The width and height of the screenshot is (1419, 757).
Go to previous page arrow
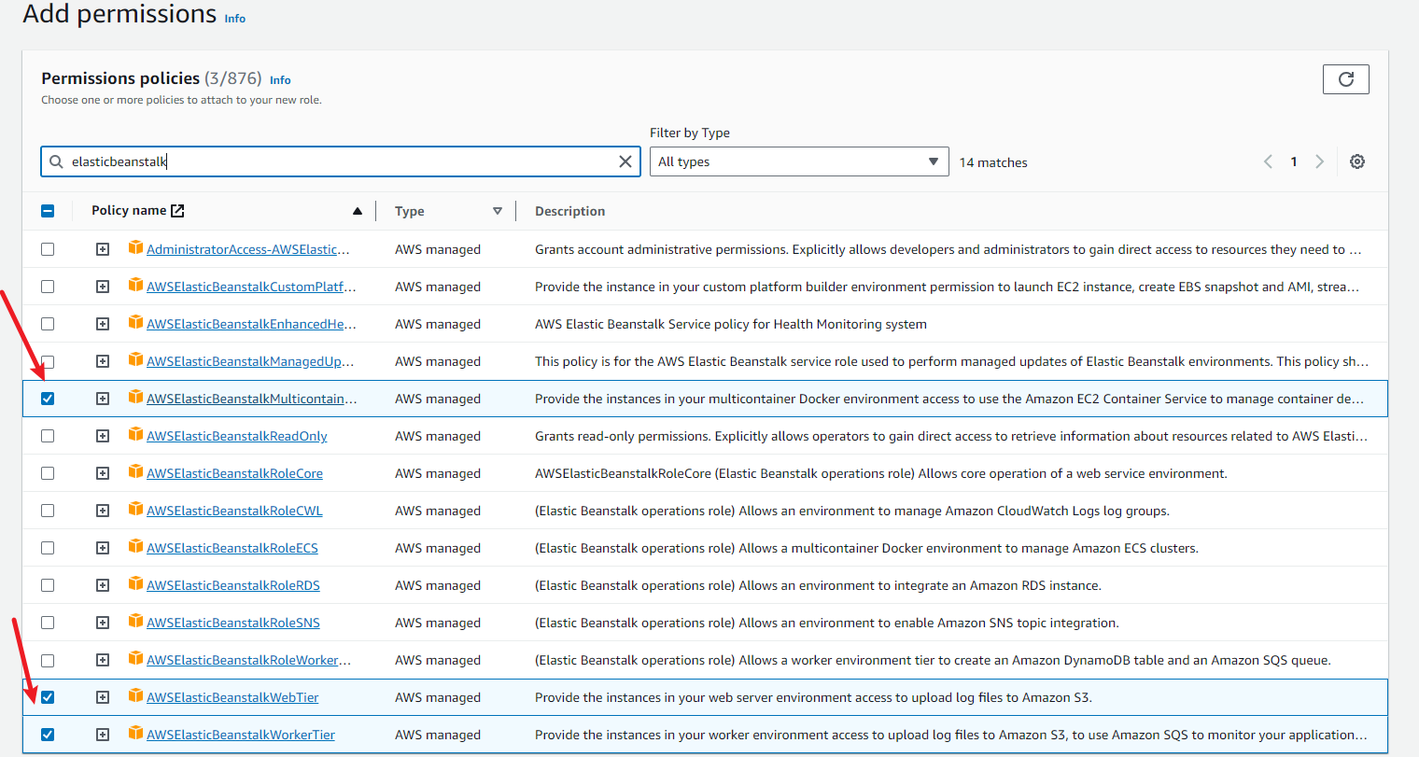point(1268,161)
